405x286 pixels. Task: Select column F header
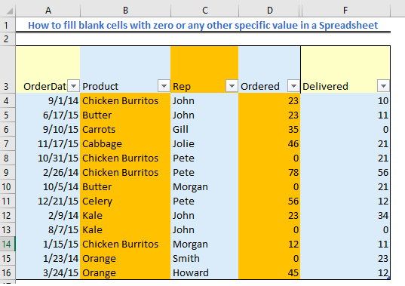(345, 11)
